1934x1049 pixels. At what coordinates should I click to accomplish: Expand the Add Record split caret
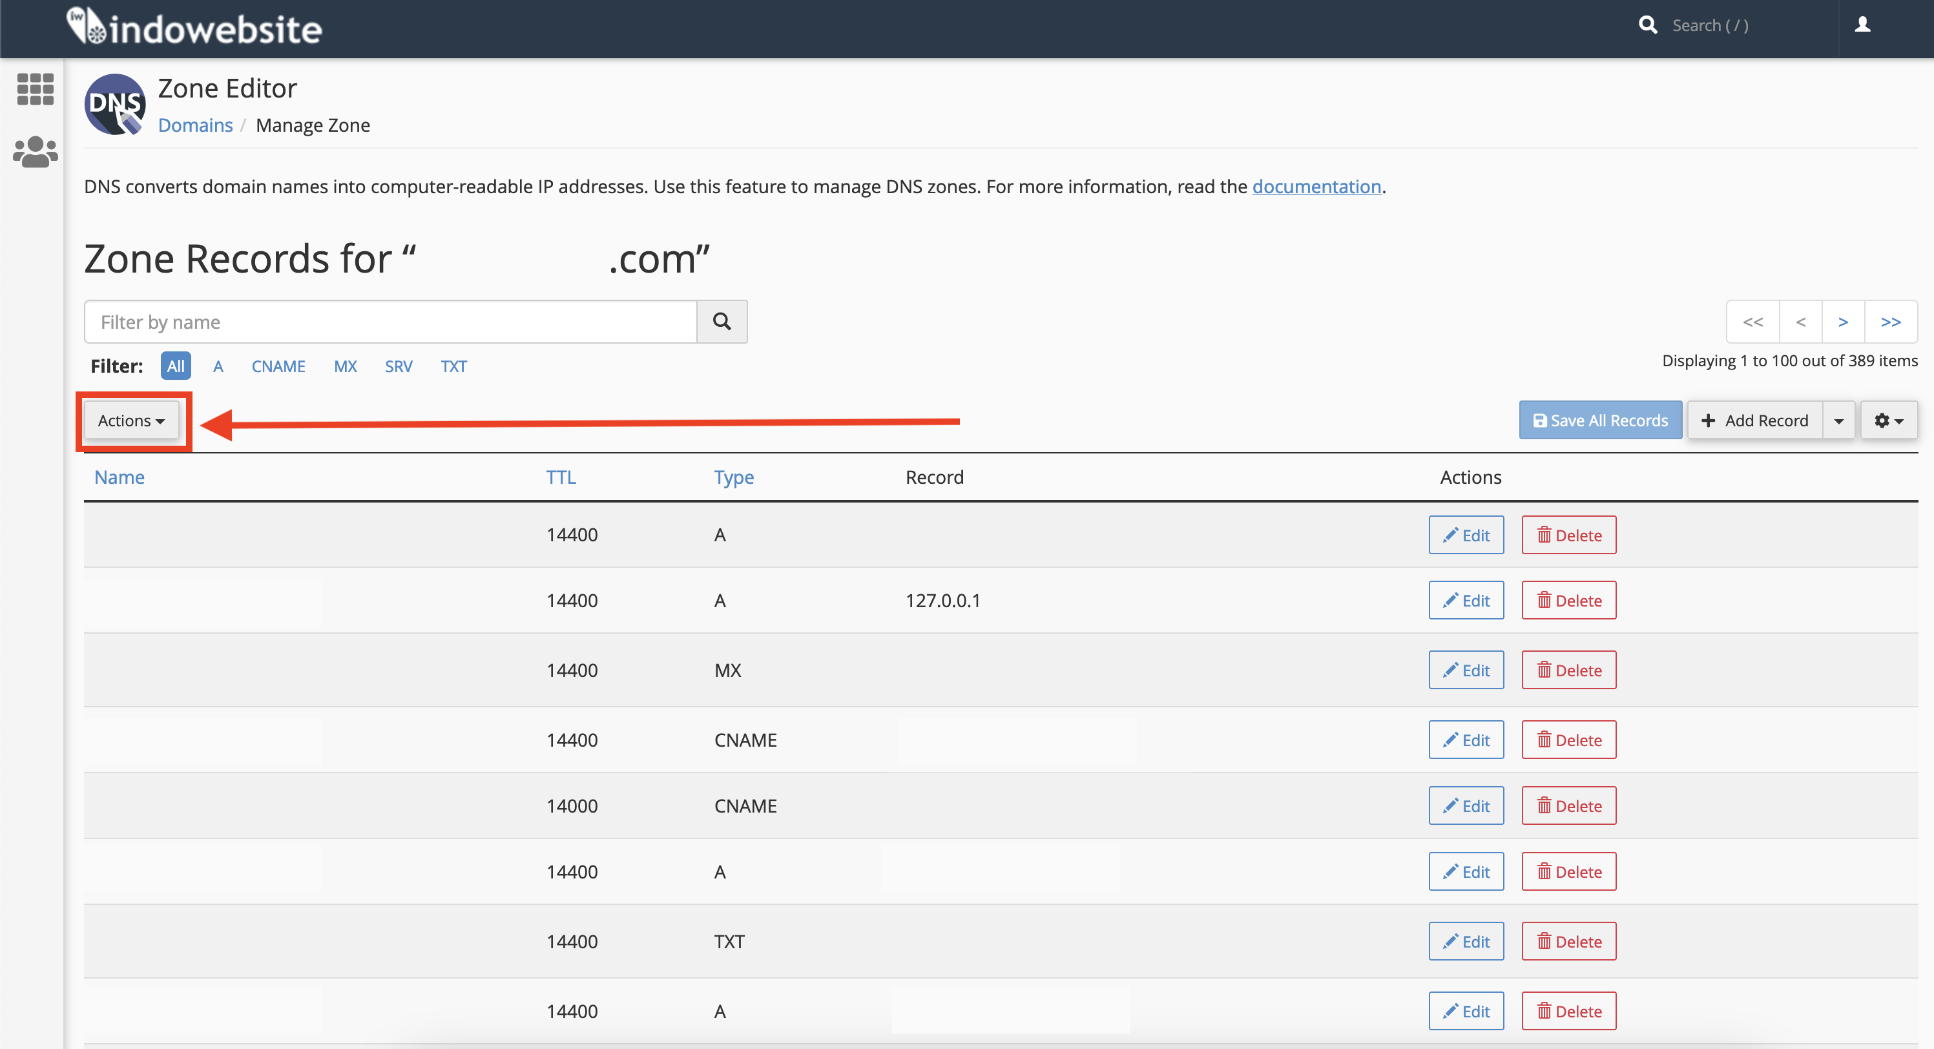(x=1838, y=420)
